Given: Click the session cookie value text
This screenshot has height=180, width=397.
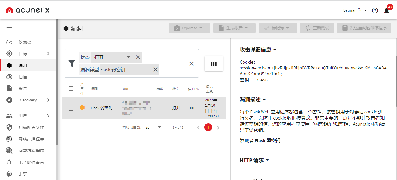Looking at the screenshot, I should [313, 71].
